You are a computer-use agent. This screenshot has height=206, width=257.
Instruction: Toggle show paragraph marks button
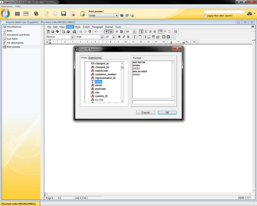107,32
